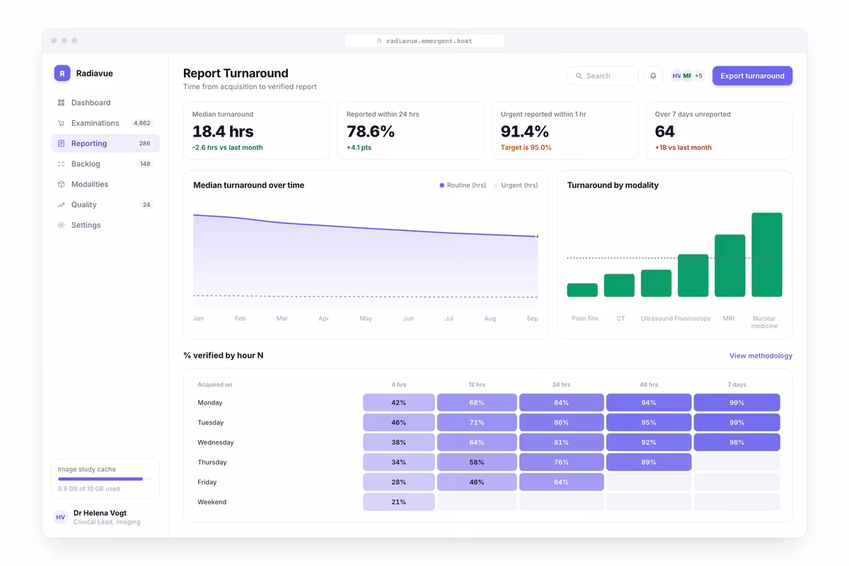The image size is (849, 566).
Task: Click the Settings gear icon
Action: click(62, 225)
